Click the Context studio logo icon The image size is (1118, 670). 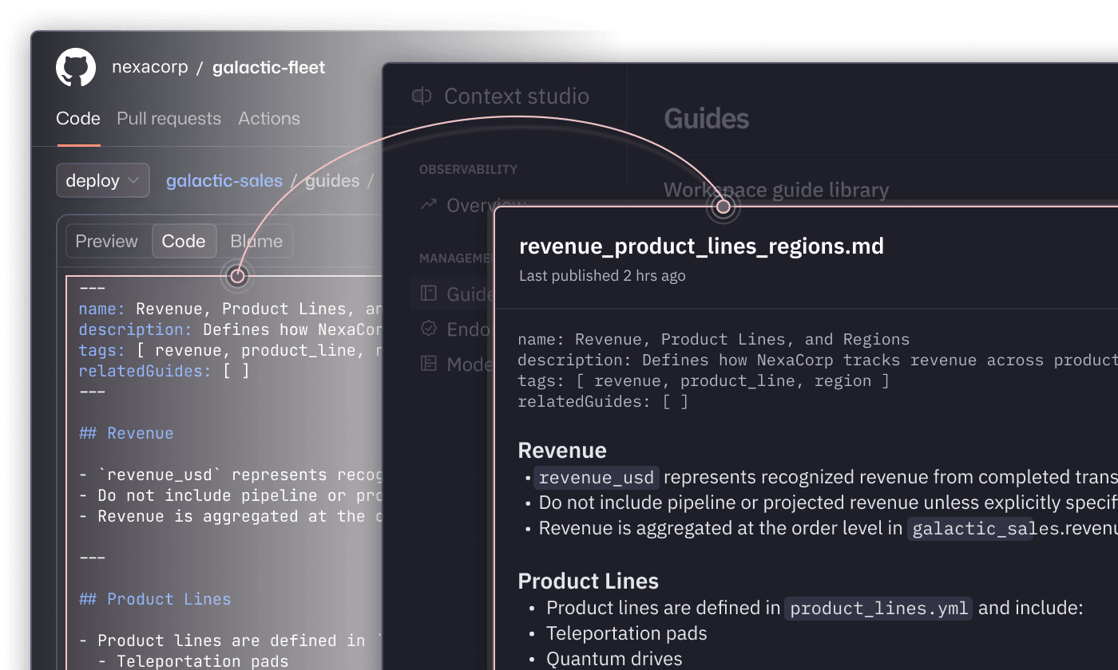tap(422, 97)
